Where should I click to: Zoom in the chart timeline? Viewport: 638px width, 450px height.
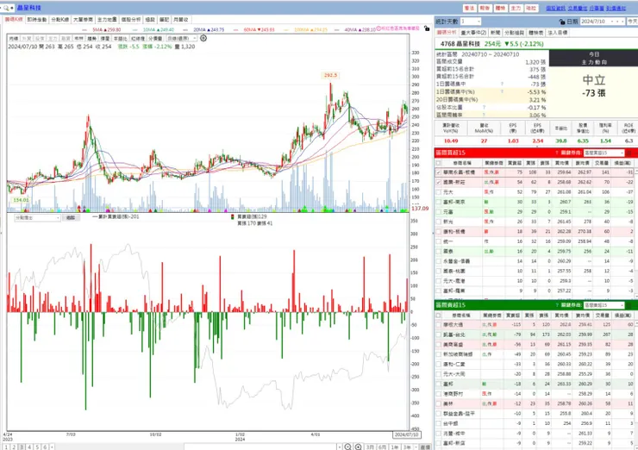point(358,447)
